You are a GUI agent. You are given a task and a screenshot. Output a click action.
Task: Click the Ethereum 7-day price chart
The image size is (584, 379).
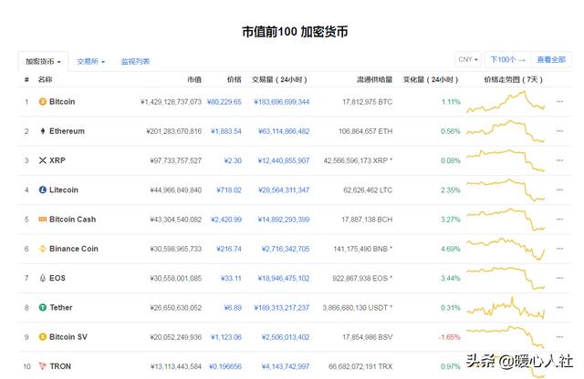pos(506,131)
